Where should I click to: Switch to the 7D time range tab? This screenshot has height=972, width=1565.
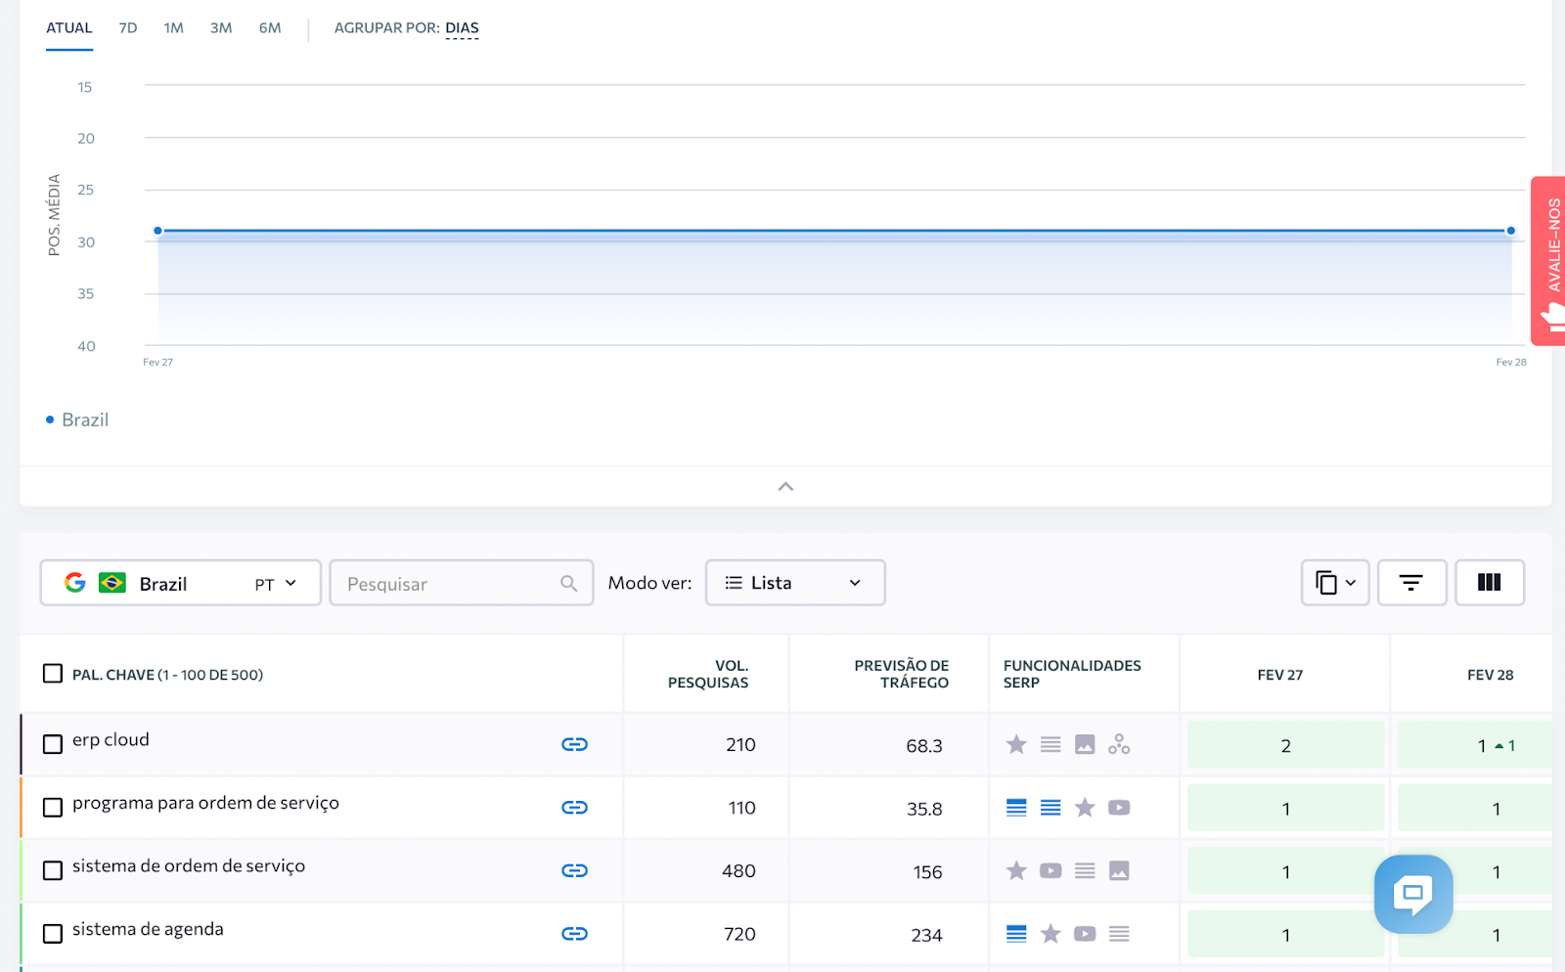(128, 28)
